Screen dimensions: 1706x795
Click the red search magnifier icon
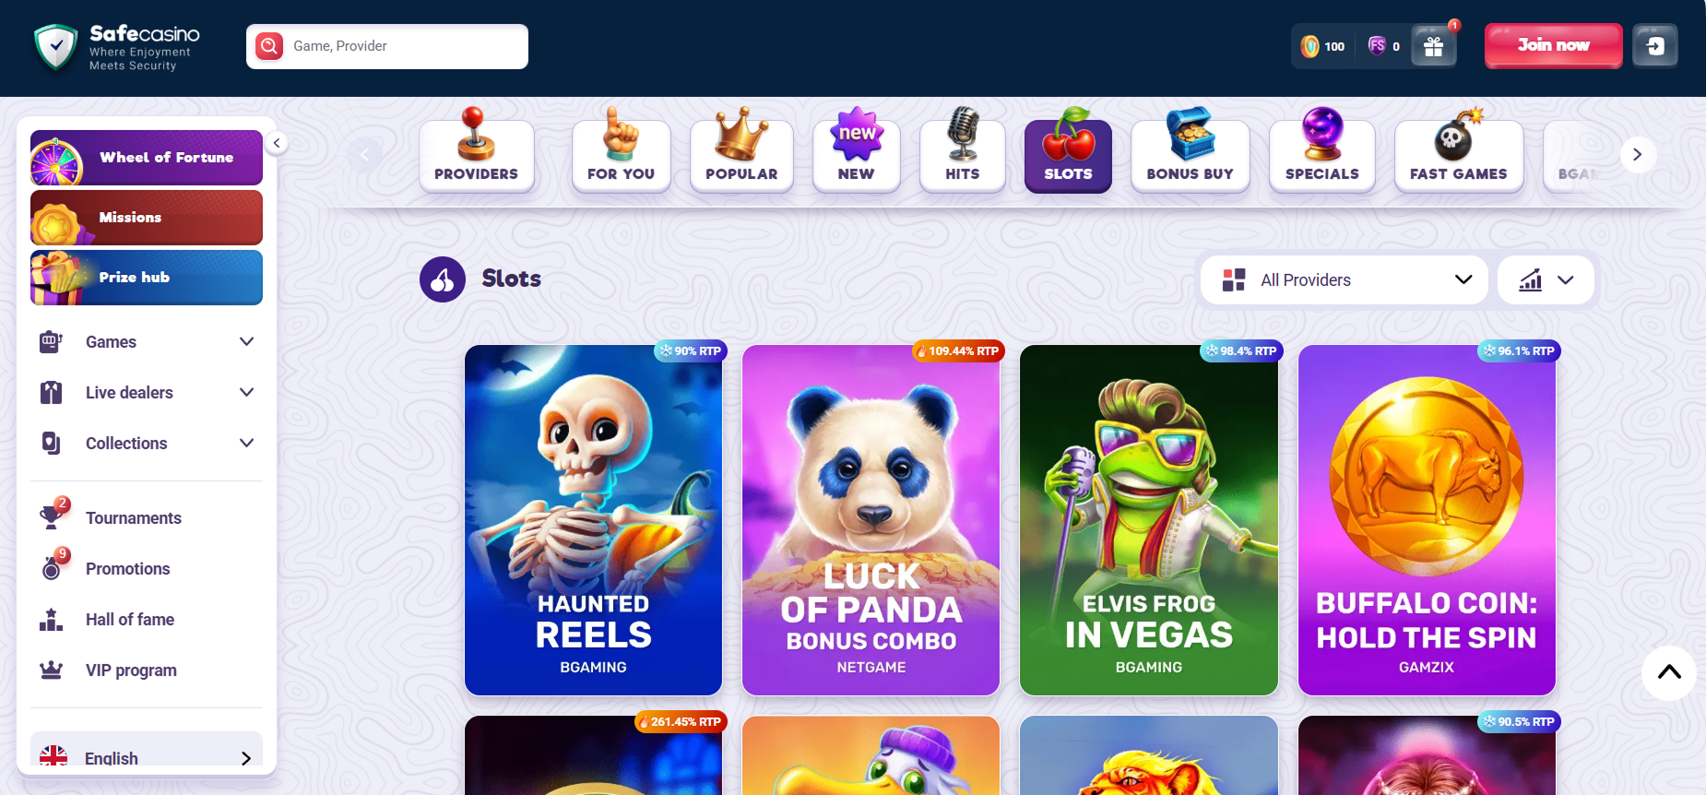(269, 46)
